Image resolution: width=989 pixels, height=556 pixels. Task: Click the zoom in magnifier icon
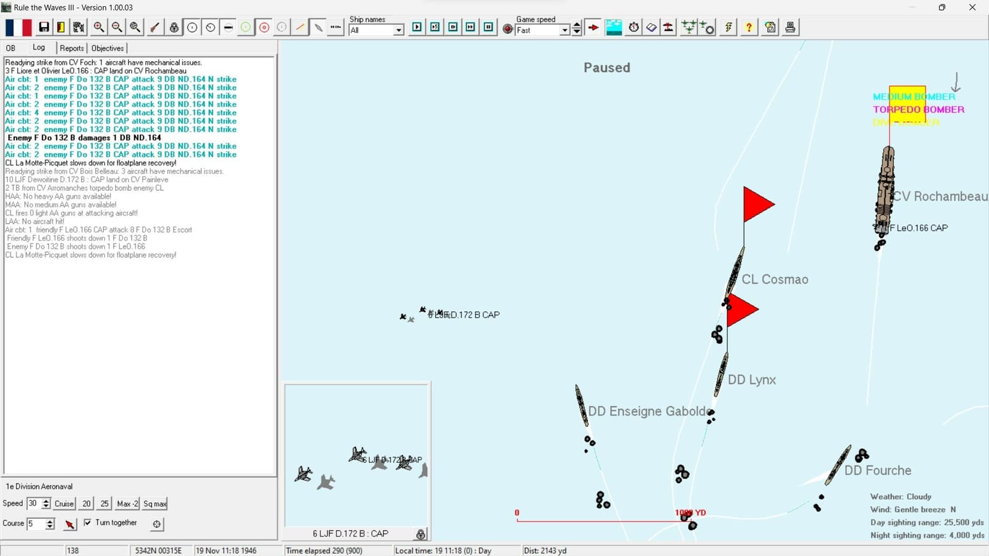tap(99, 27)
